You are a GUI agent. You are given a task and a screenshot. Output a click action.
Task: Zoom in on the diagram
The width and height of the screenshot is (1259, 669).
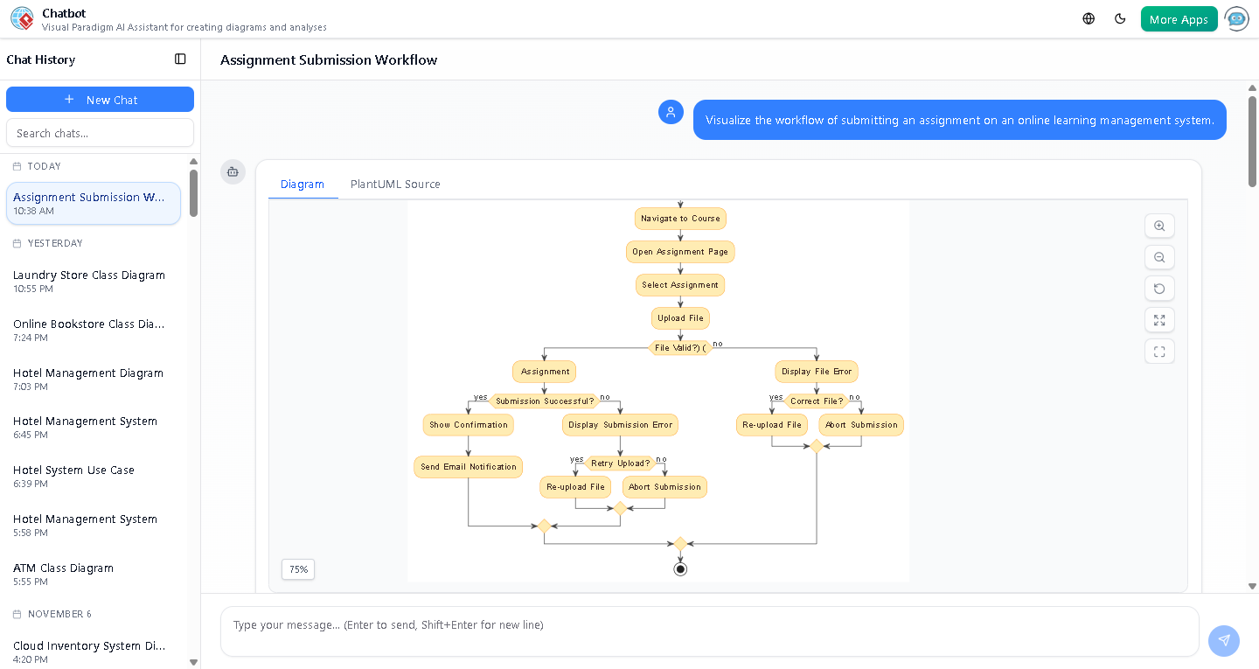(x=1159, y=226)
